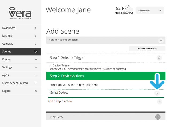The width and height of the screenshot is (171, 127).
Task: Expand the Apps sidebar section
Action: 36,75
